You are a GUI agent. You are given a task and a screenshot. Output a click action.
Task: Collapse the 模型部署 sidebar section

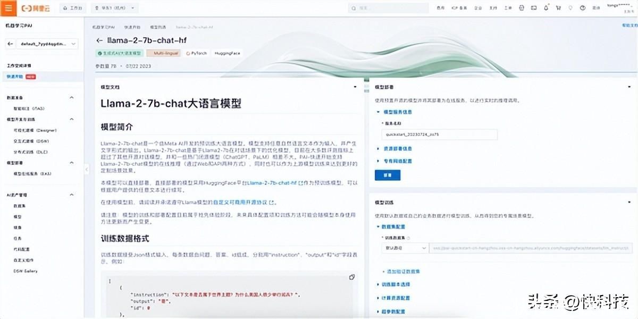72,163
